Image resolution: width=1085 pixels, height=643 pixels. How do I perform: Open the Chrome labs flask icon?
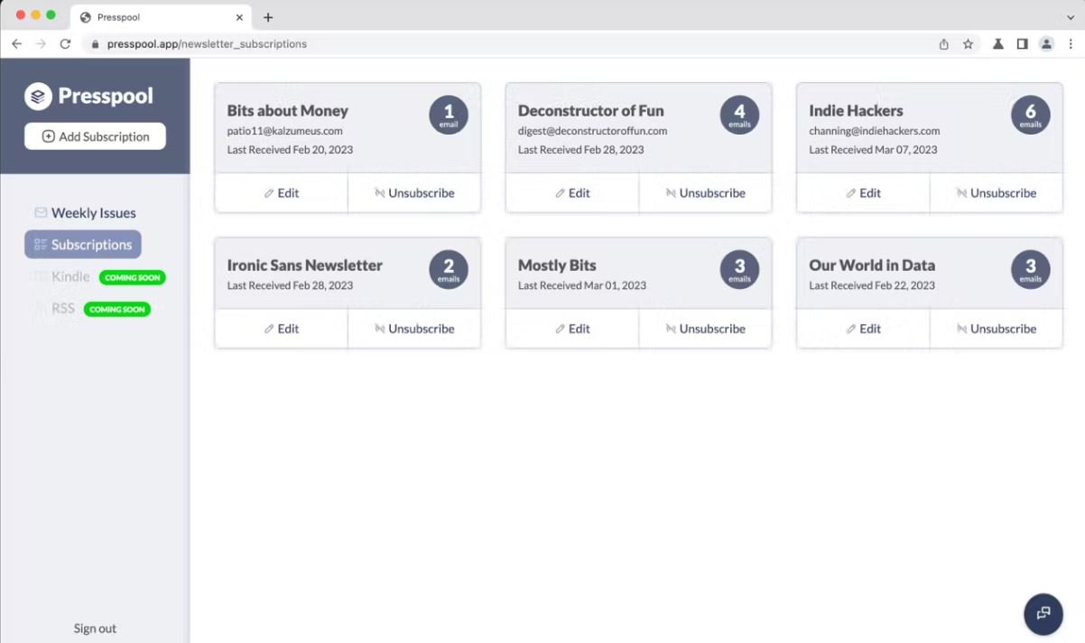point(997,43)
